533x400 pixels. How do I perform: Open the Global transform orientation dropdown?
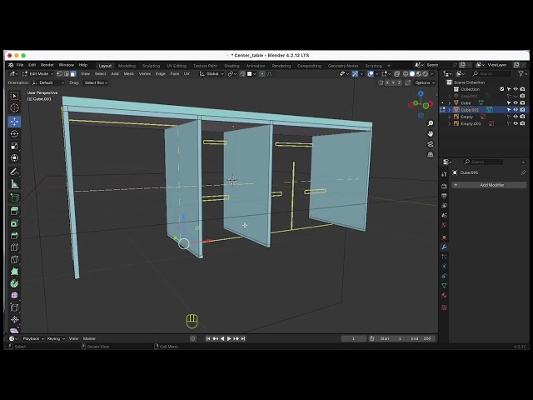[x=212, y=74]
